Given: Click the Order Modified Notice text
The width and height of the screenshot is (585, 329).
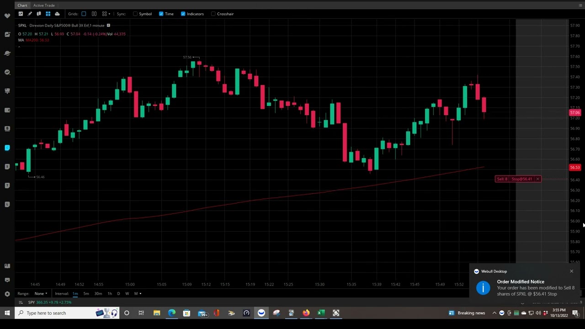Looking at the screenshot, I should 521,281.
